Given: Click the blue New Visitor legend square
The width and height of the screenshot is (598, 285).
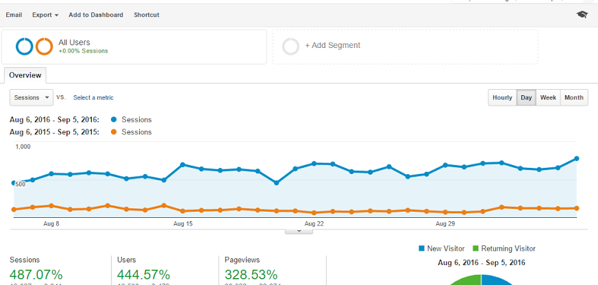Looking at the screenshot, I should (421, 249).
